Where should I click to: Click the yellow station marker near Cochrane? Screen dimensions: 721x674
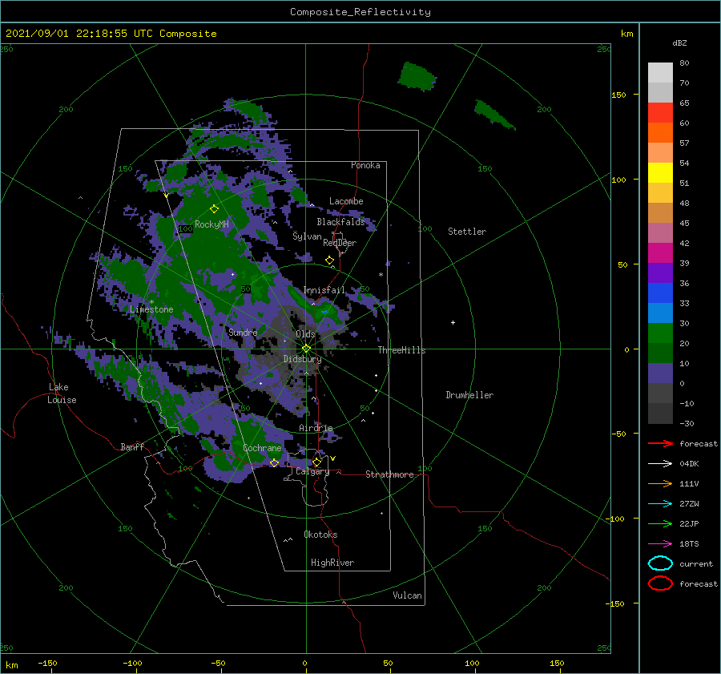pyautogui.click(x=274, y=462)
